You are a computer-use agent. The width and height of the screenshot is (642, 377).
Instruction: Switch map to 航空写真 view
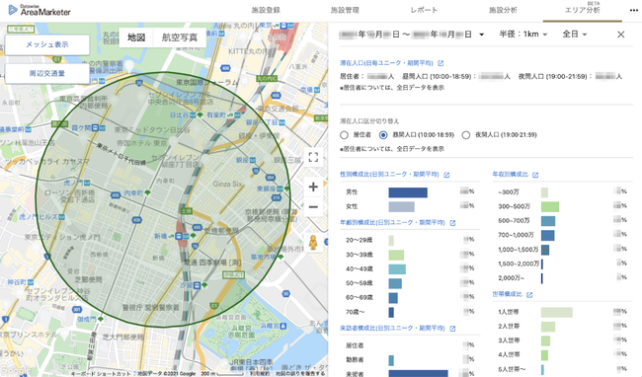180,38
